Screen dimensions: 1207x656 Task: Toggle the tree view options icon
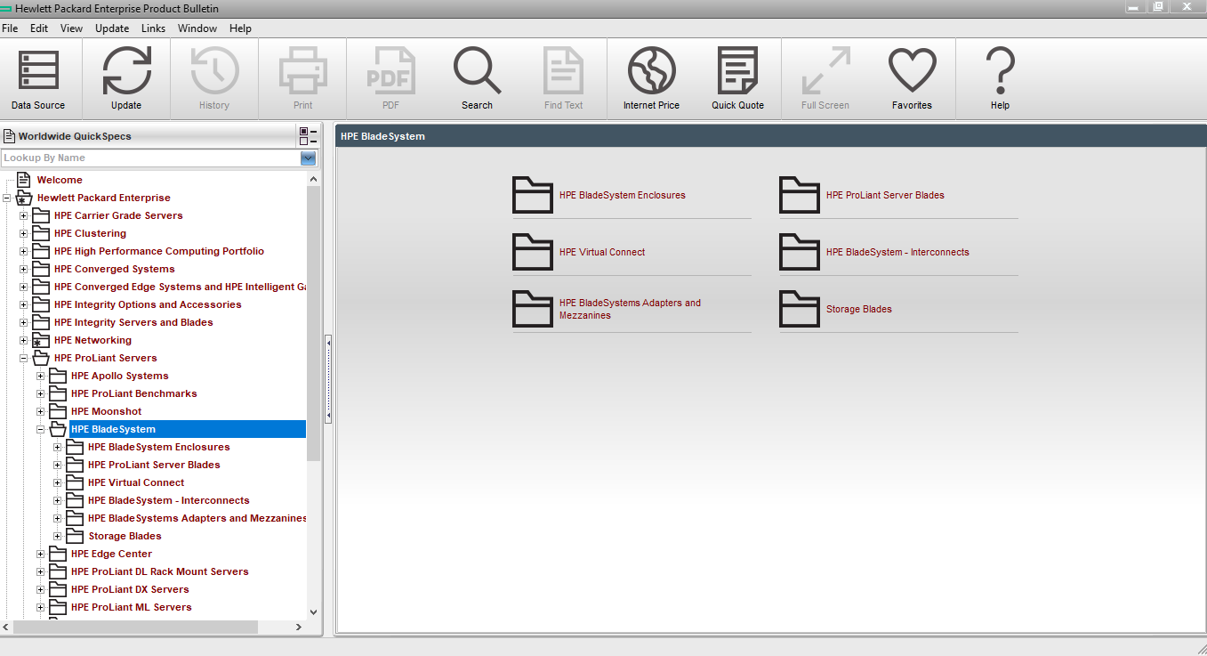click(x=308, y=136)
